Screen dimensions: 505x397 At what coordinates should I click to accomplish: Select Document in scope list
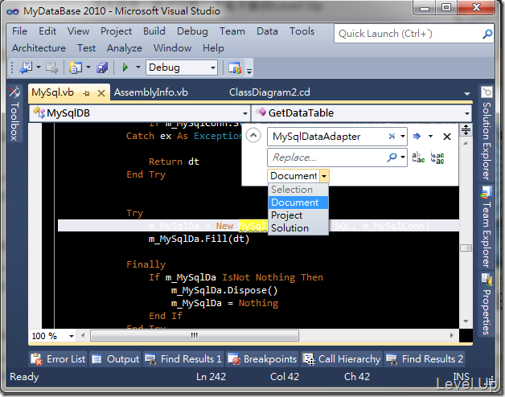298,203
